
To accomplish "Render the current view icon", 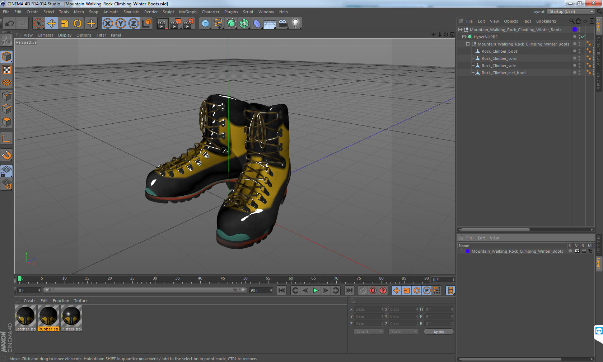I will (162, 24).
